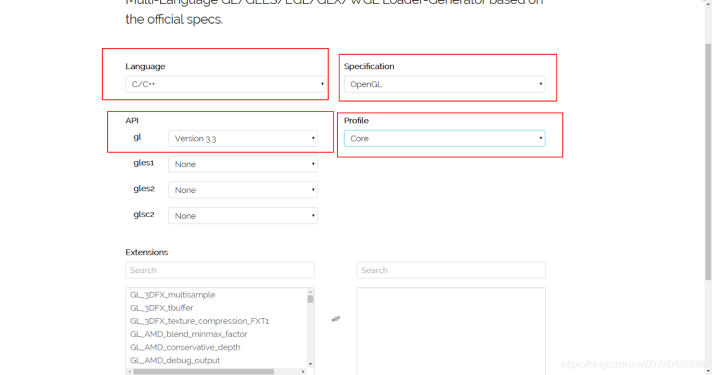Click the page's vertical scrollbar
Image resolution: width=712 pixels, height=375 pixels.
(x=708, y=160)
